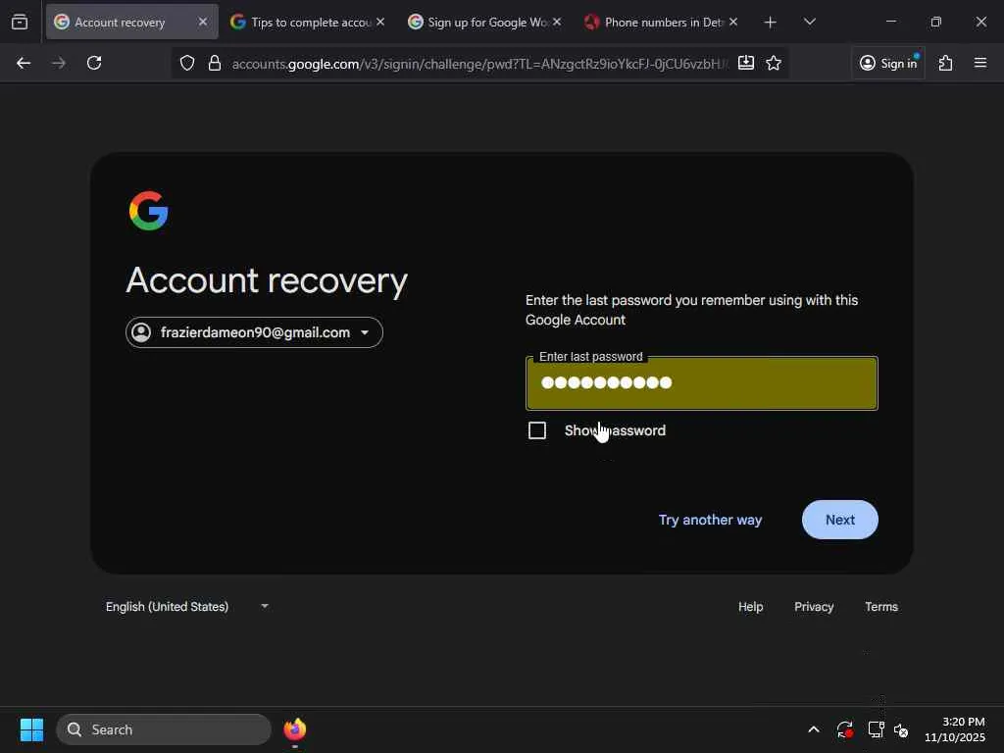The width and height of the screenshot is (1004, 753).
Task: List all tabs with chevron button
Action: [x=809, y=23]
